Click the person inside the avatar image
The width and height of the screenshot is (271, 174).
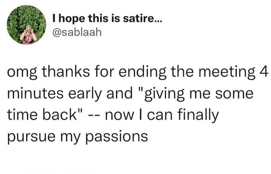(28, 35)
